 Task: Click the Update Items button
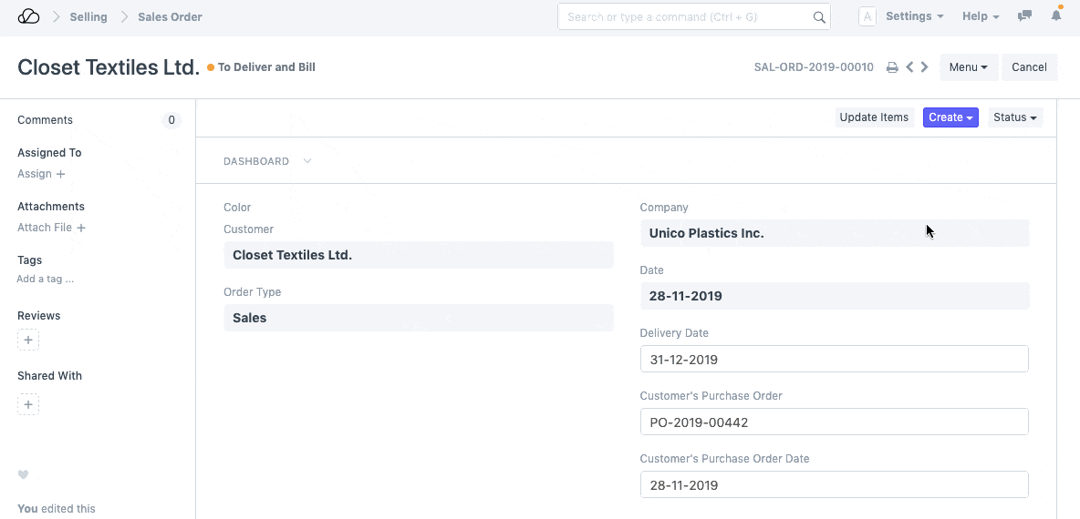874,117
